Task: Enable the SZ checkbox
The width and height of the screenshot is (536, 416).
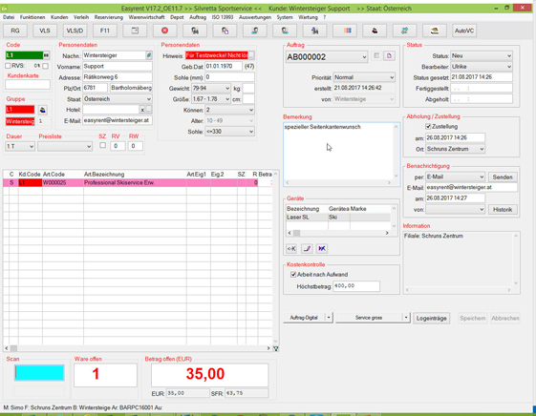Action: pos(102,145)
